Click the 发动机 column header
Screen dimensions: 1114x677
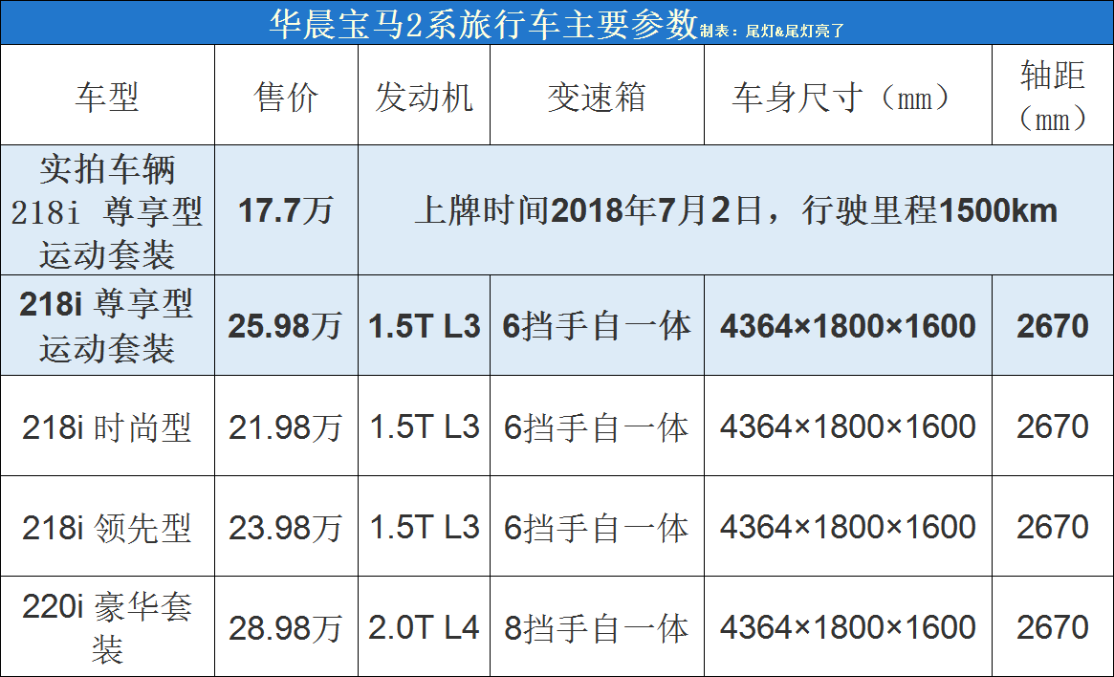tap(424, 97)
